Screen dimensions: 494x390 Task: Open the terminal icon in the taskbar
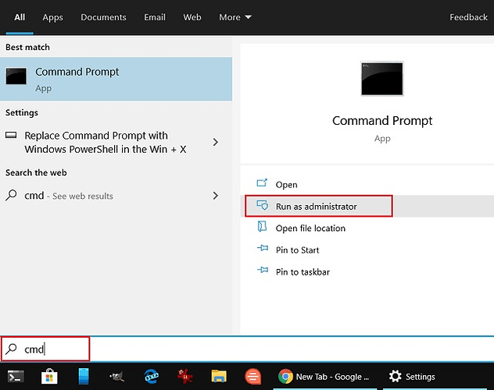coord(15,377)
